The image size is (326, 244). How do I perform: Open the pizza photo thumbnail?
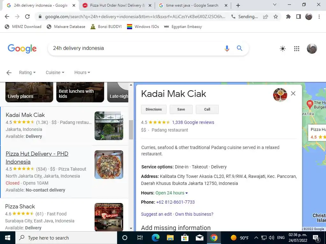(x=109, y=165)
